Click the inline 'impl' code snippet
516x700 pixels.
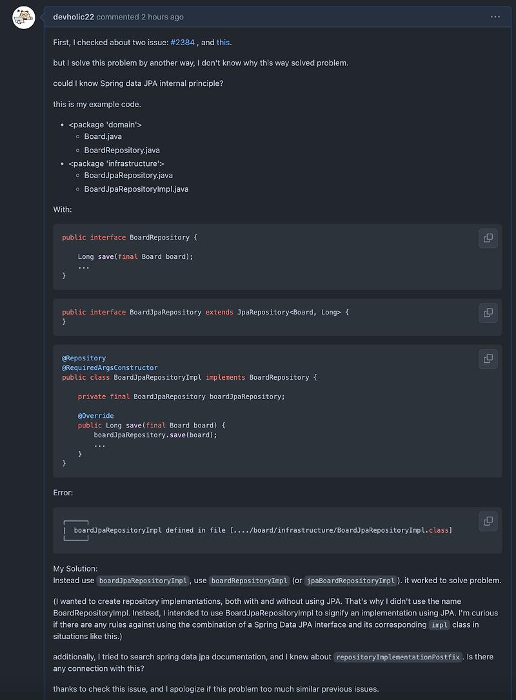439,625
